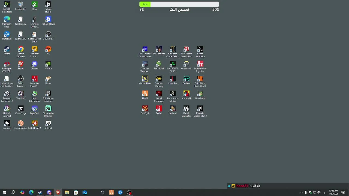The width and height of the screenshot is (349, 196).
Task: Select the Fortnite OG shortcut
Action: click(21, 36)
